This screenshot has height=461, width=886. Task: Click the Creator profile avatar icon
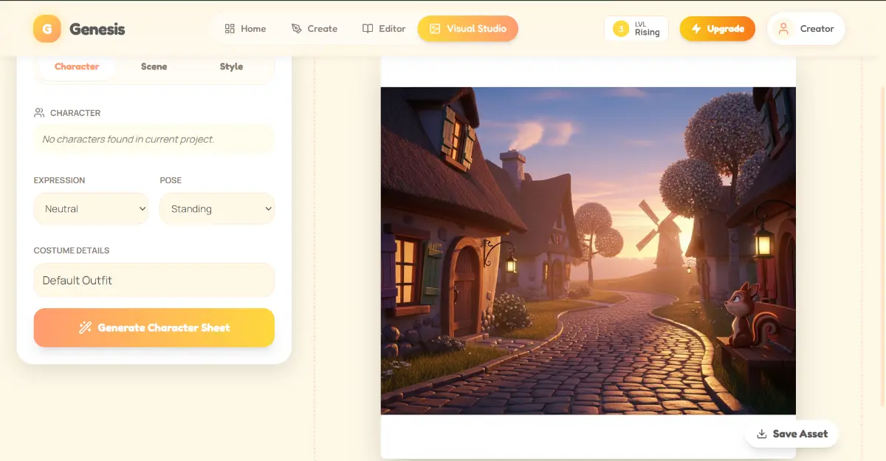(784, 29)
